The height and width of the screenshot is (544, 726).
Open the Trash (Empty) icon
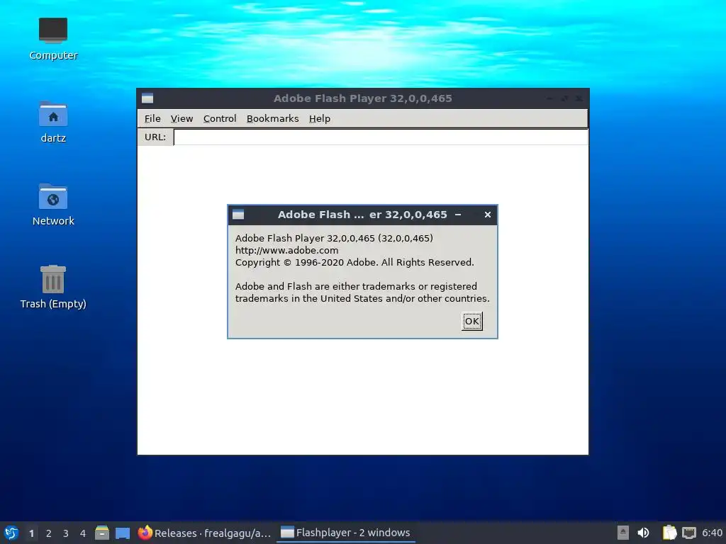pyautogui.click(x=53, y=288)
